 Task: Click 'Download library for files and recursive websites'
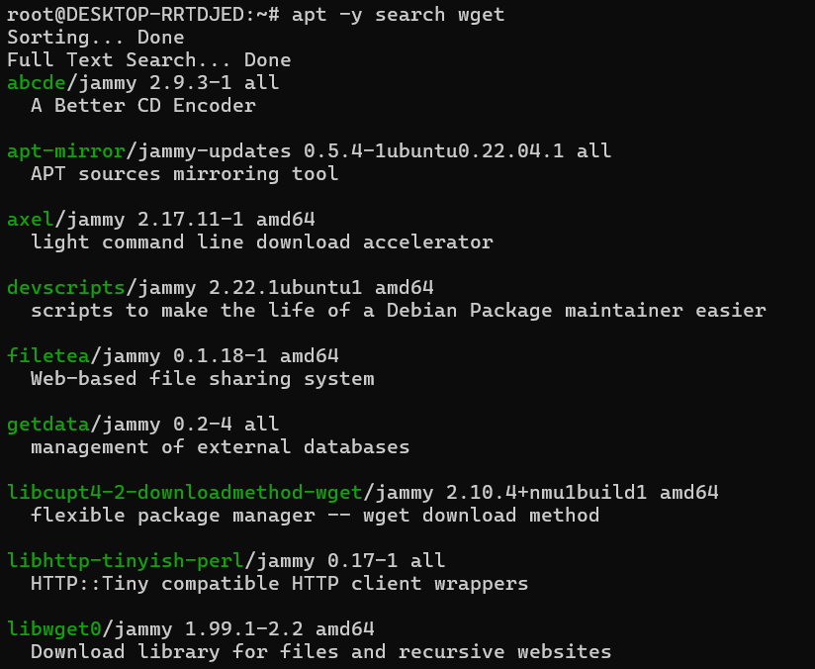coord(321,652)
